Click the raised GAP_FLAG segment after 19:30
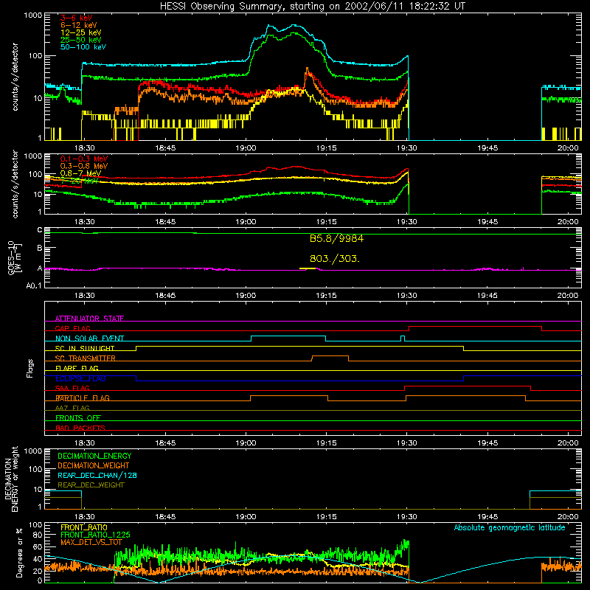The image size is (590, 590). (475, 327)
